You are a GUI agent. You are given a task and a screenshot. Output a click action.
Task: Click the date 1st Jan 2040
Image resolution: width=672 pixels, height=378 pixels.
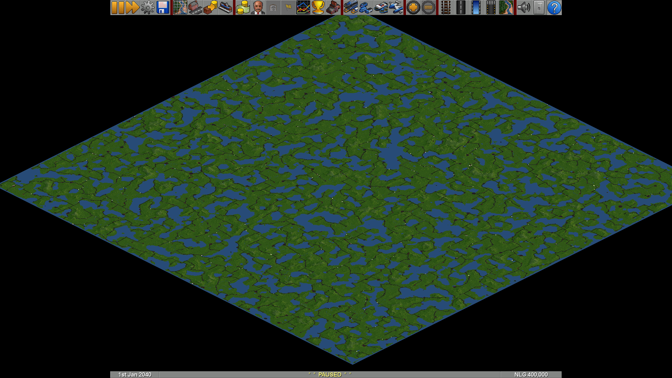(x=135, y=374)
